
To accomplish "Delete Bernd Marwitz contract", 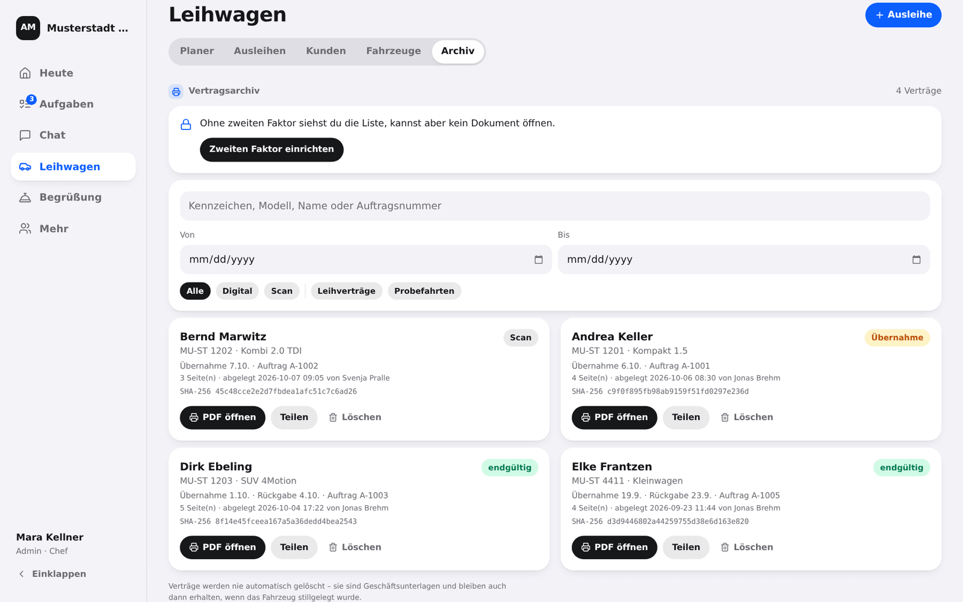I will 355,417.
